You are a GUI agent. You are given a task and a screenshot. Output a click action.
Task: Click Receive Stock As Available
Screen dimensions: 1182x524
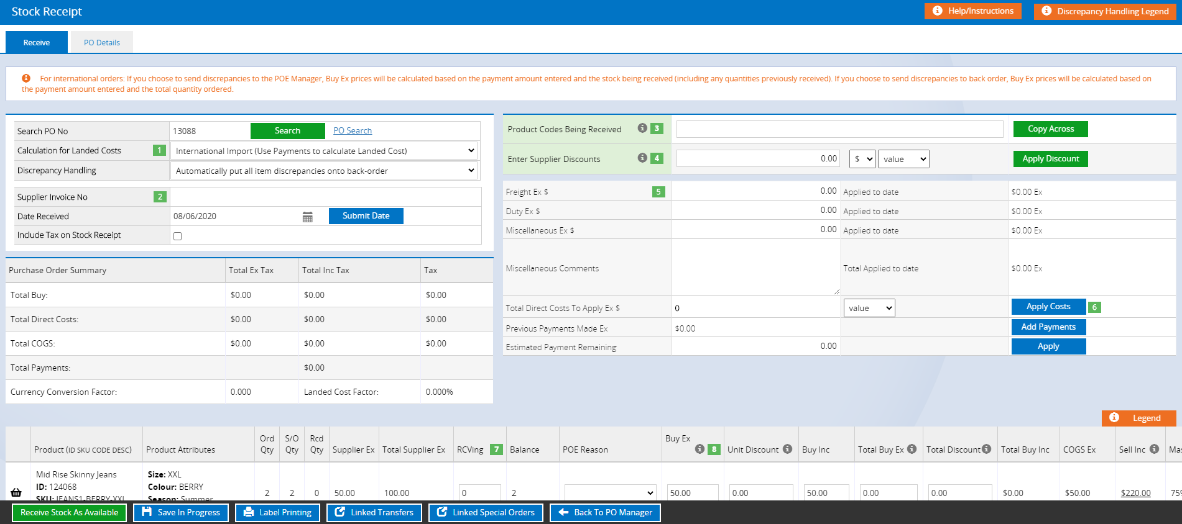pos(70,512)
